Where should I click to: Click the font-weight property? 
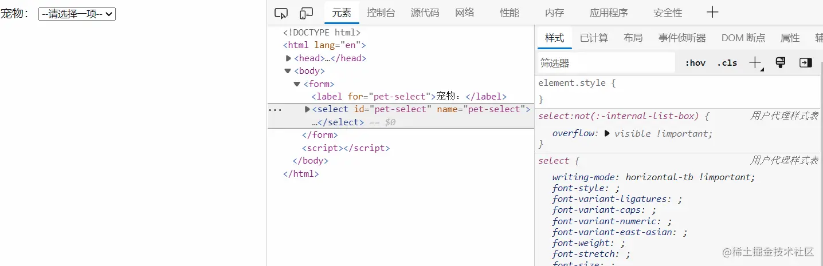coord(581,243)
